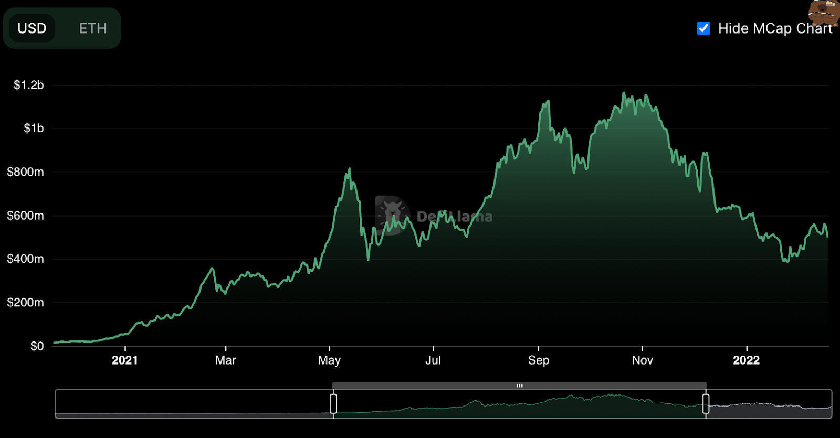Switch currency to USD
This screenshot has height=438, width=840.
[32, 28]
